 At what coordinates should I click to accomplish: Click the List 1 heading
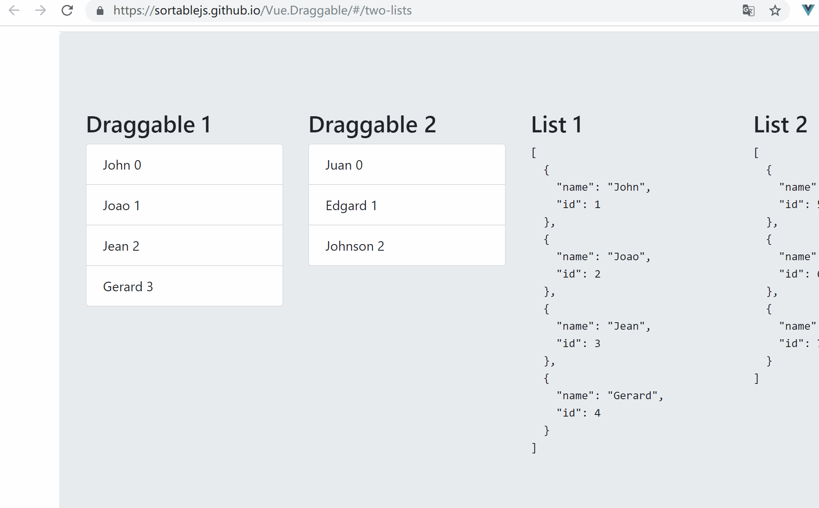[x=556, y=124]
